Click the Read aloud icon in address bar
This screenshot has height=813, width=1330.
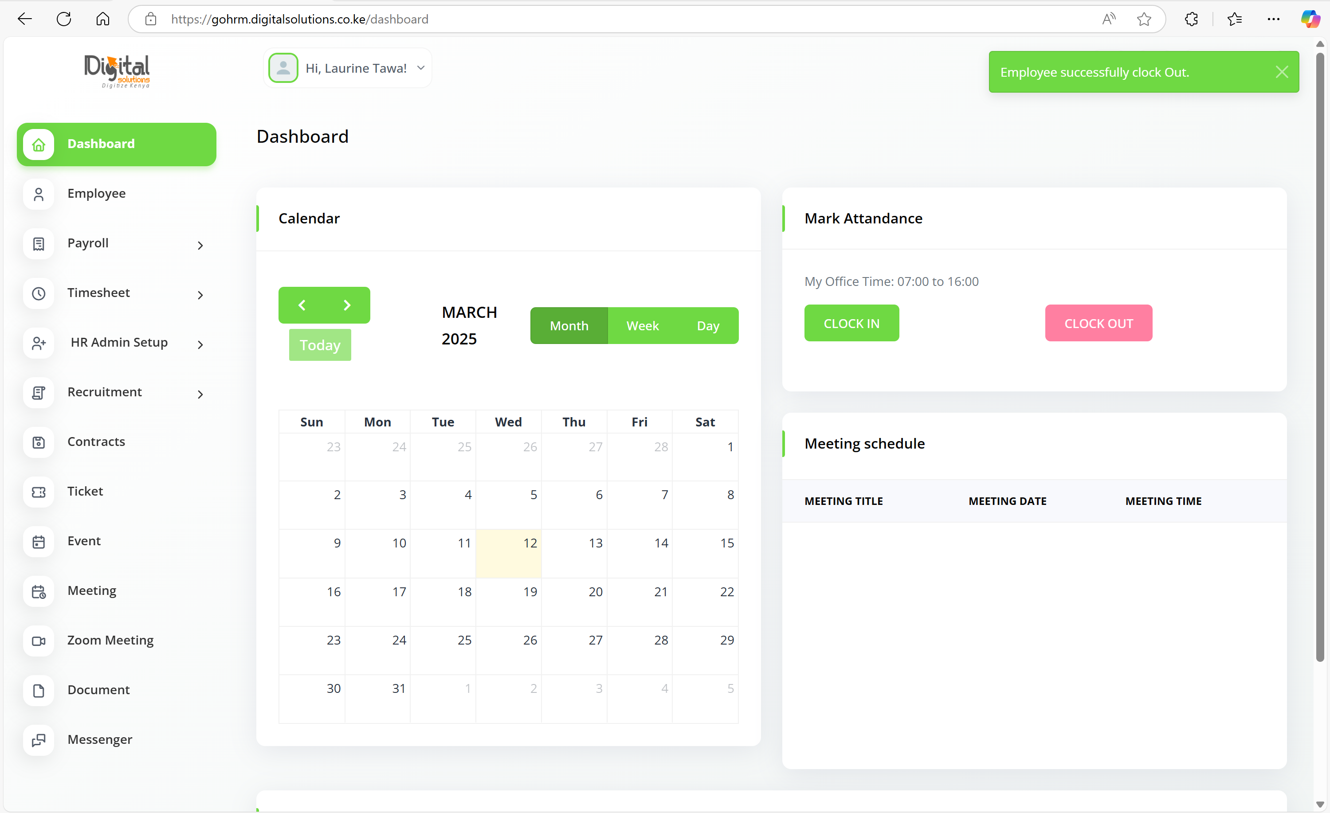click(1109, 20)
